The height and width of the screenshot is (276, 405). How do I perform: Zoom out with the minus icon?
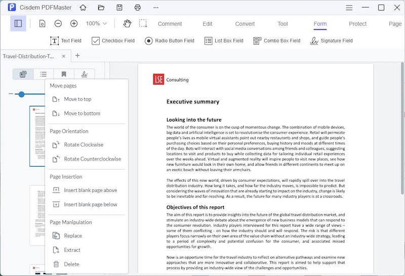point(58,23)
